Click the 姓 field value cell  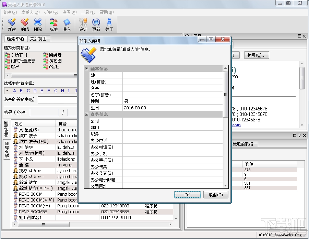173,75
